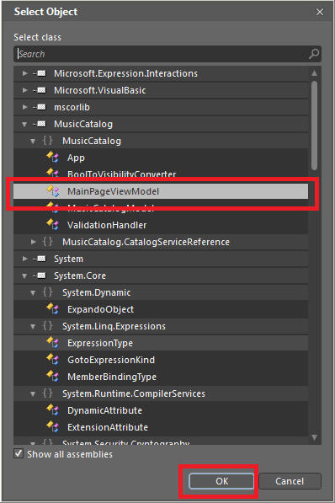Viewport: 335px width, 503px height.
Task: Click the GotoExpressionKind class icon
Action: pyautogui.click(x=52, y=360)
